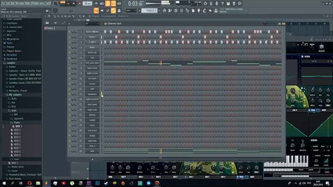Click the one-click audio recording microphone icon
Screen dimensions: 333x187
(216, 4)
